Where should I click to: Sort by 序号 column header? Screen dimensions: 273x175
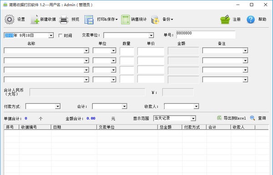pyautogui.click(x=11, y=127)
